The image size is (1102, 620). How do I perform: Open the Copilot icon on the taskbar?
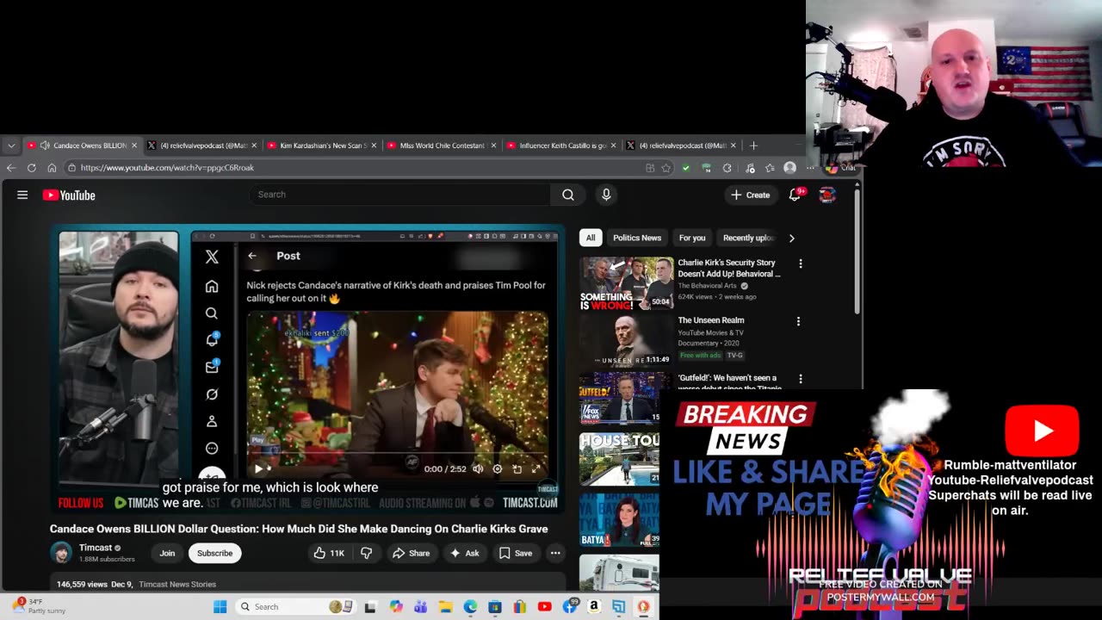(395, 607)
